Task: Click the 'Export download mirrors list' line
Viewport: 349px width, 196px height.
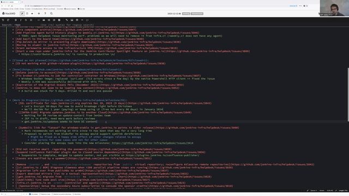Action: [x=102, y=174]
